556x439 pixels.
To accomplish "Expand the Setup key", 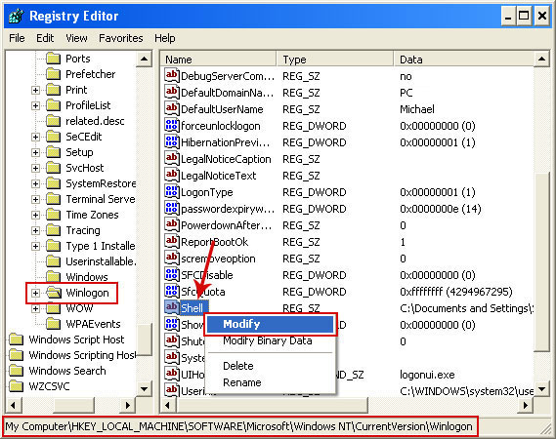I will click(35, 152).
